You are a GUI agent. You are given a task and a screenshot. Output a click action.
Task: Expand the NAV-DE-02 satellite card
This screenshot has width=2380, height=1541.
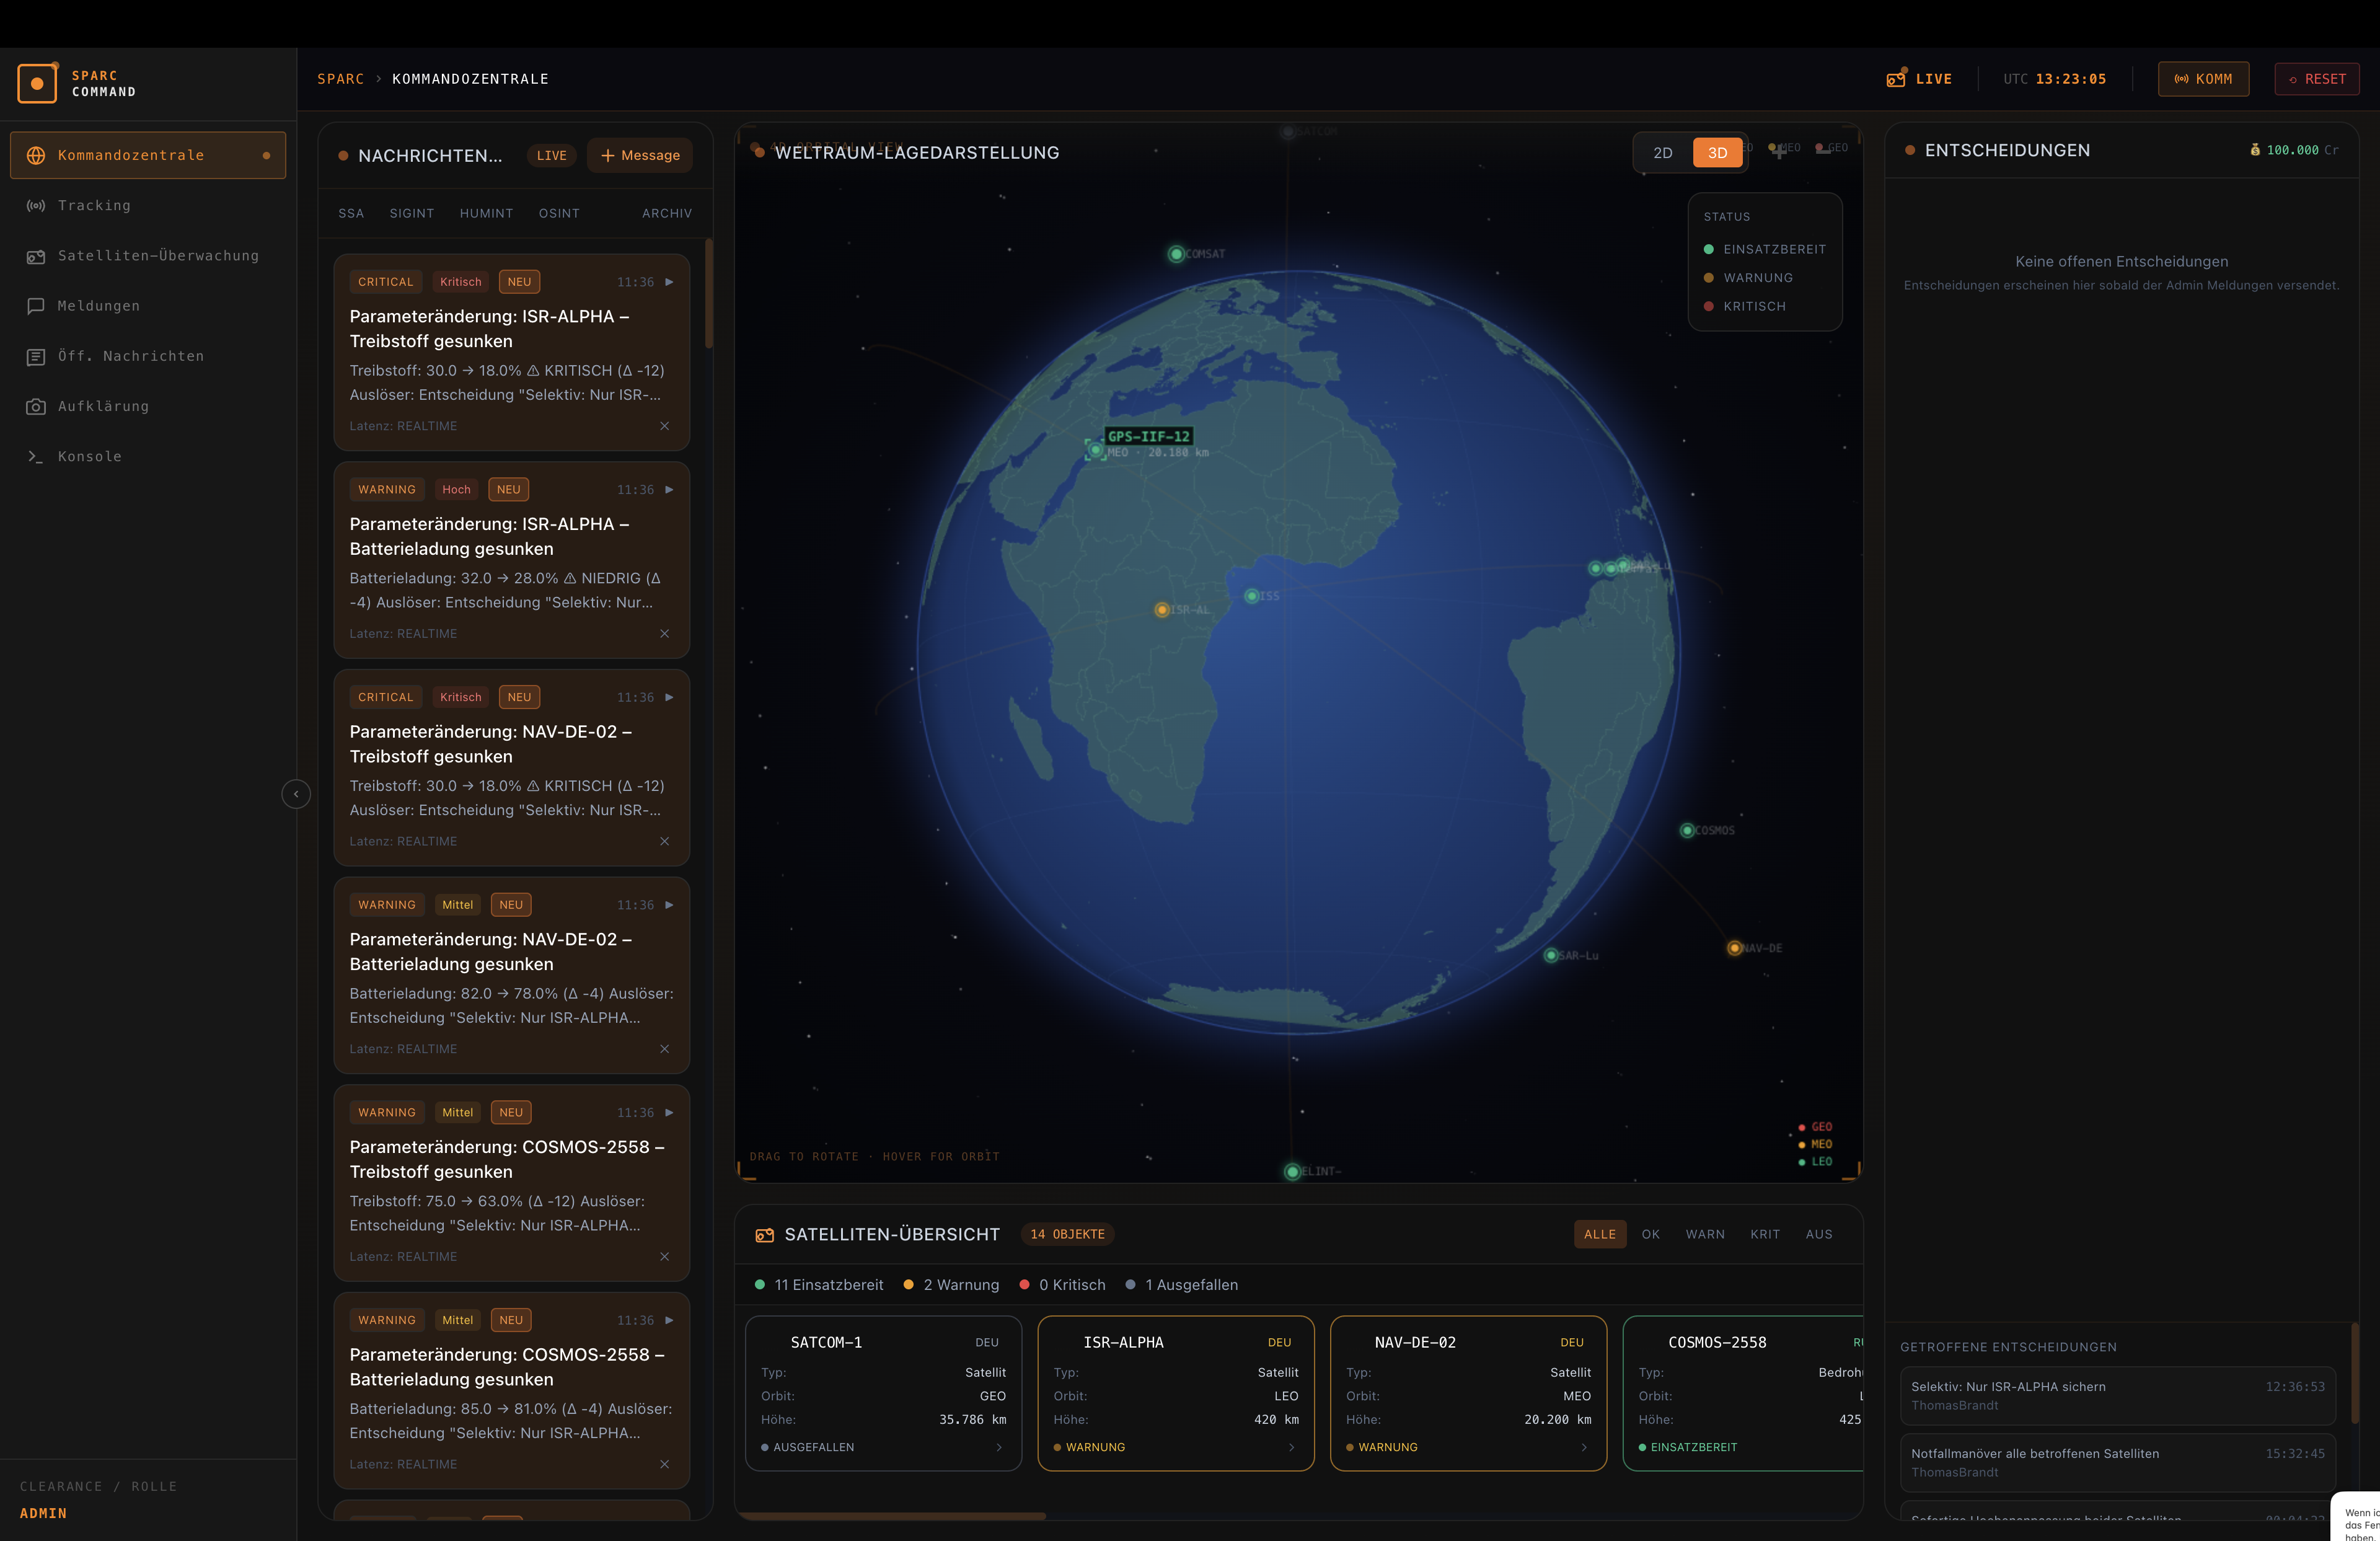(1584, 1447)
